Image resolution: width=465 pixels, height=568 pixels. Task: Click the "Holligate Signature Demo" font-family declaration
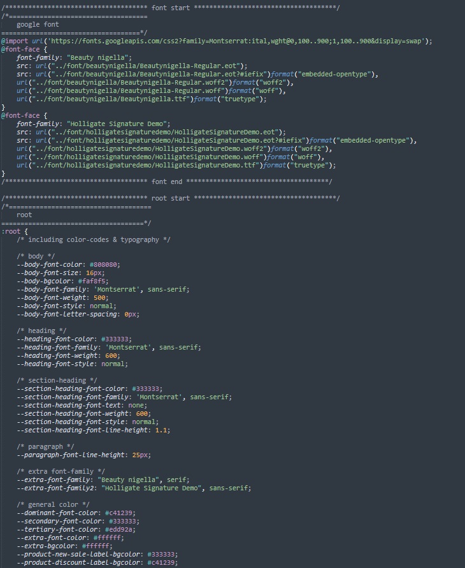pos(93,124)
